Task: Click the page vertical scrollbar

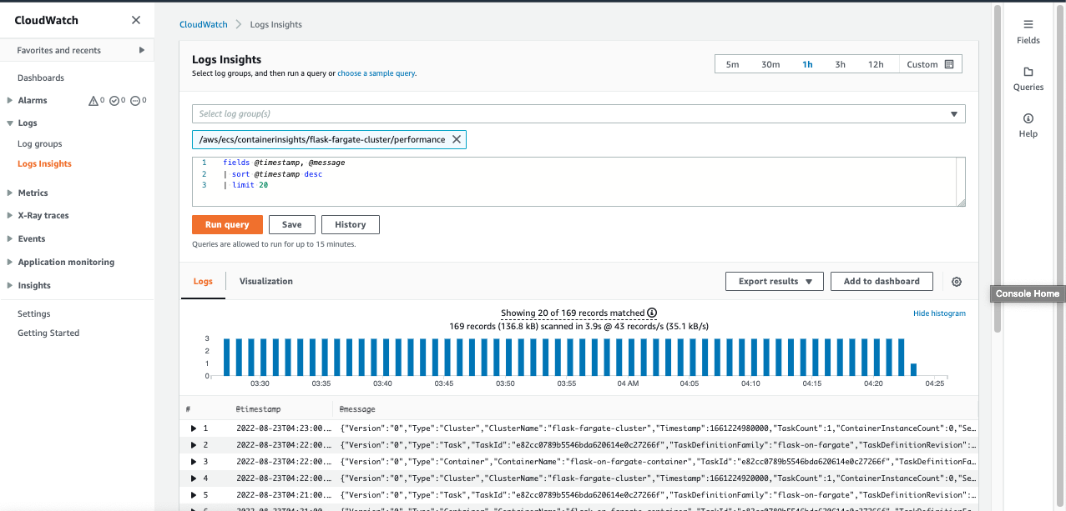Action: (x=997, y=167)
